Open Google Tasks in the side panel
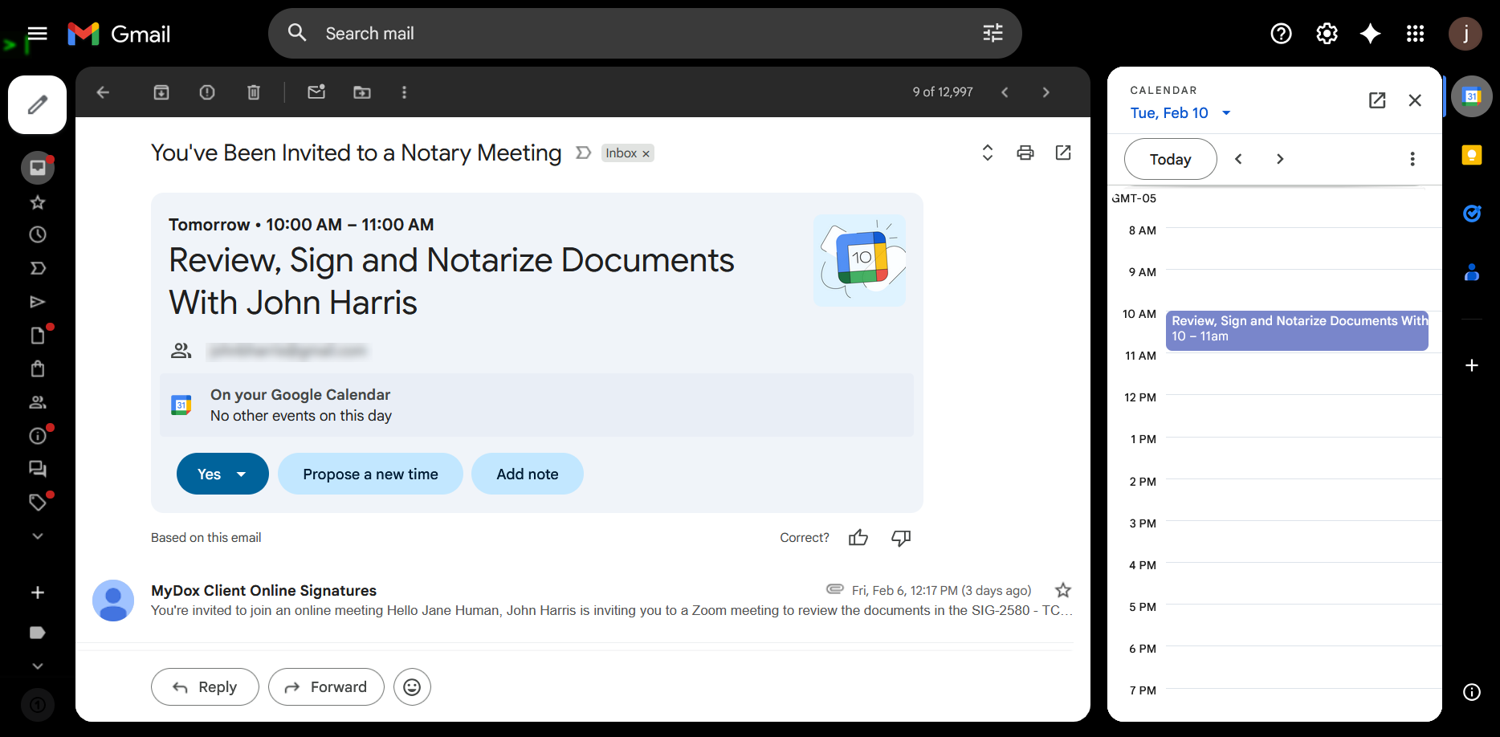The image size is (1500, 737). click(x=1471, y=214)
